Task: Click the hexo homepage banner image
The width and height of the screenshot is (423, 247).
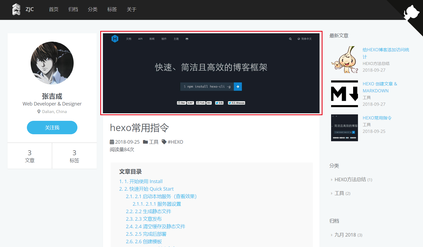Action: click(211, 73)
